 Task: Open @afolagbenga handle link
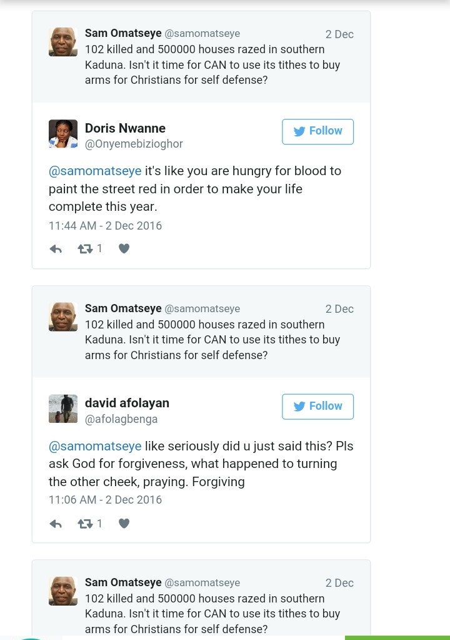coord(121,419)
